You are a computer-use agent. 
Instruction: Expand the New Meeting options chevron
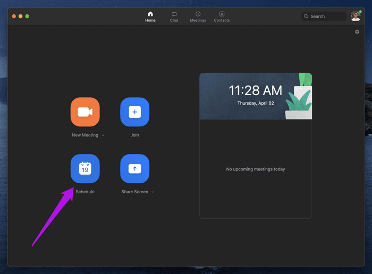pos(103,135)
